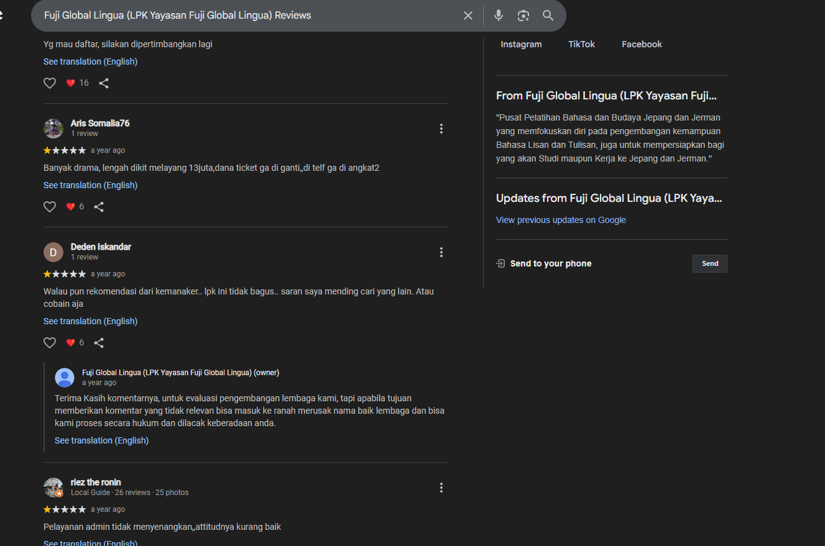Screen dimensions: 825x546
Task: Open the Facebook profile link
Action: coord(642,44)
